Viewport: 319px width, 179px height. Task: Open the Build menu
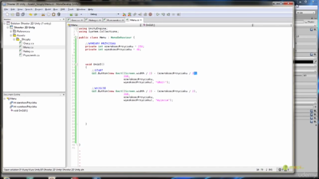48,9
